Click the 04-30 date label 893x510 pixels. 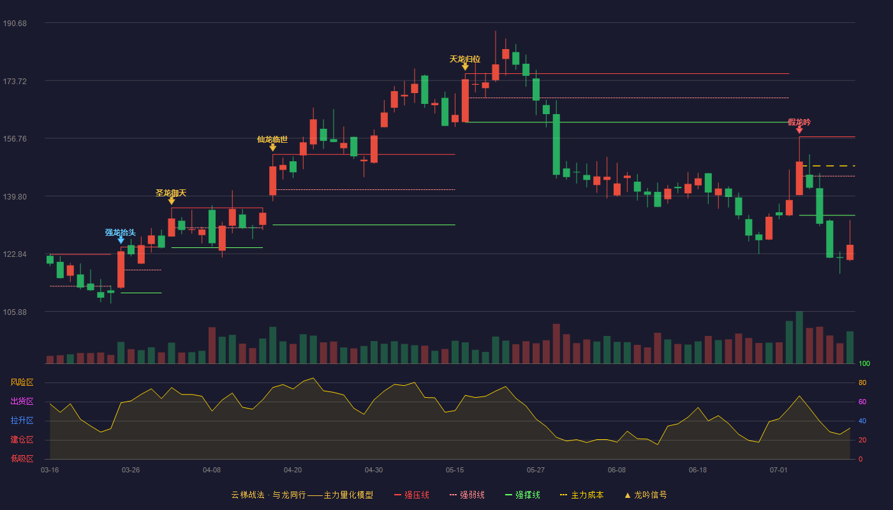(374, 470)
